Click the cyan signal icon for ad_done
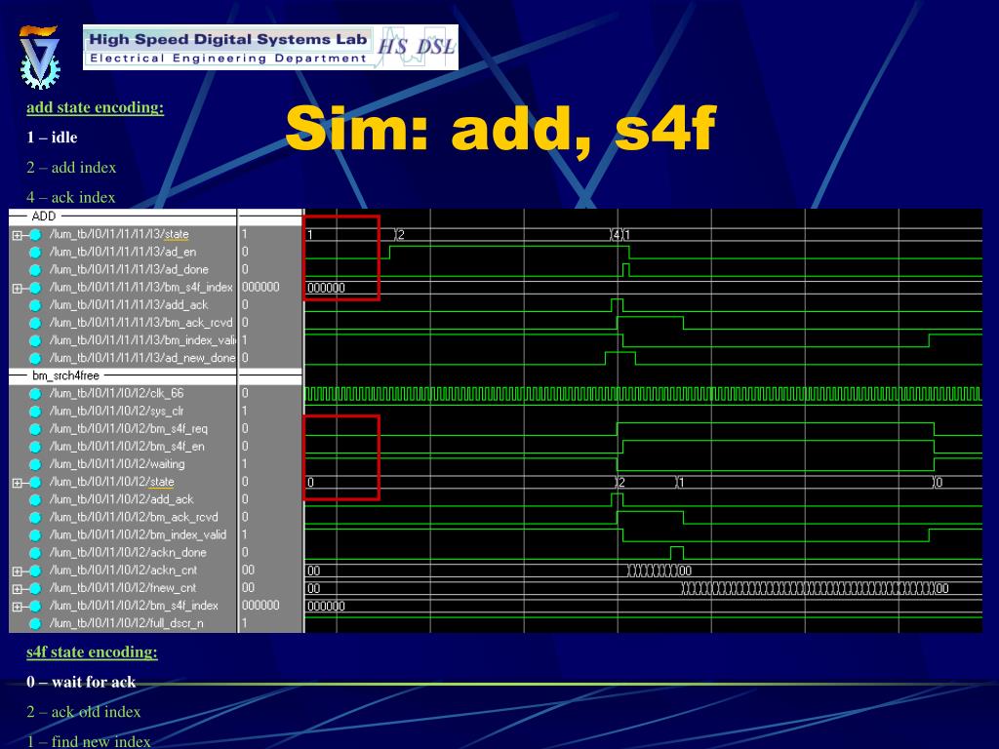Image resolution: width=999 pixels, height=749 pixels. tap(35, 270)
